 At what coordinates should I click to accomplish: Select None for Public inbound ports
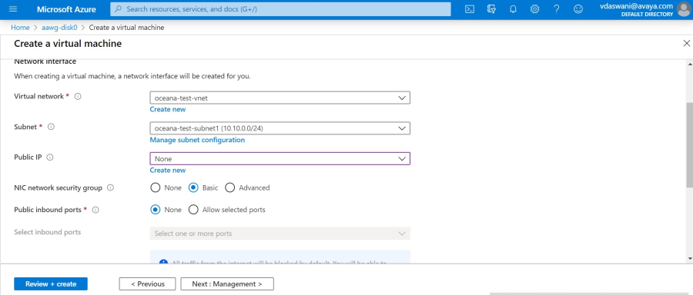click(155, 210)
